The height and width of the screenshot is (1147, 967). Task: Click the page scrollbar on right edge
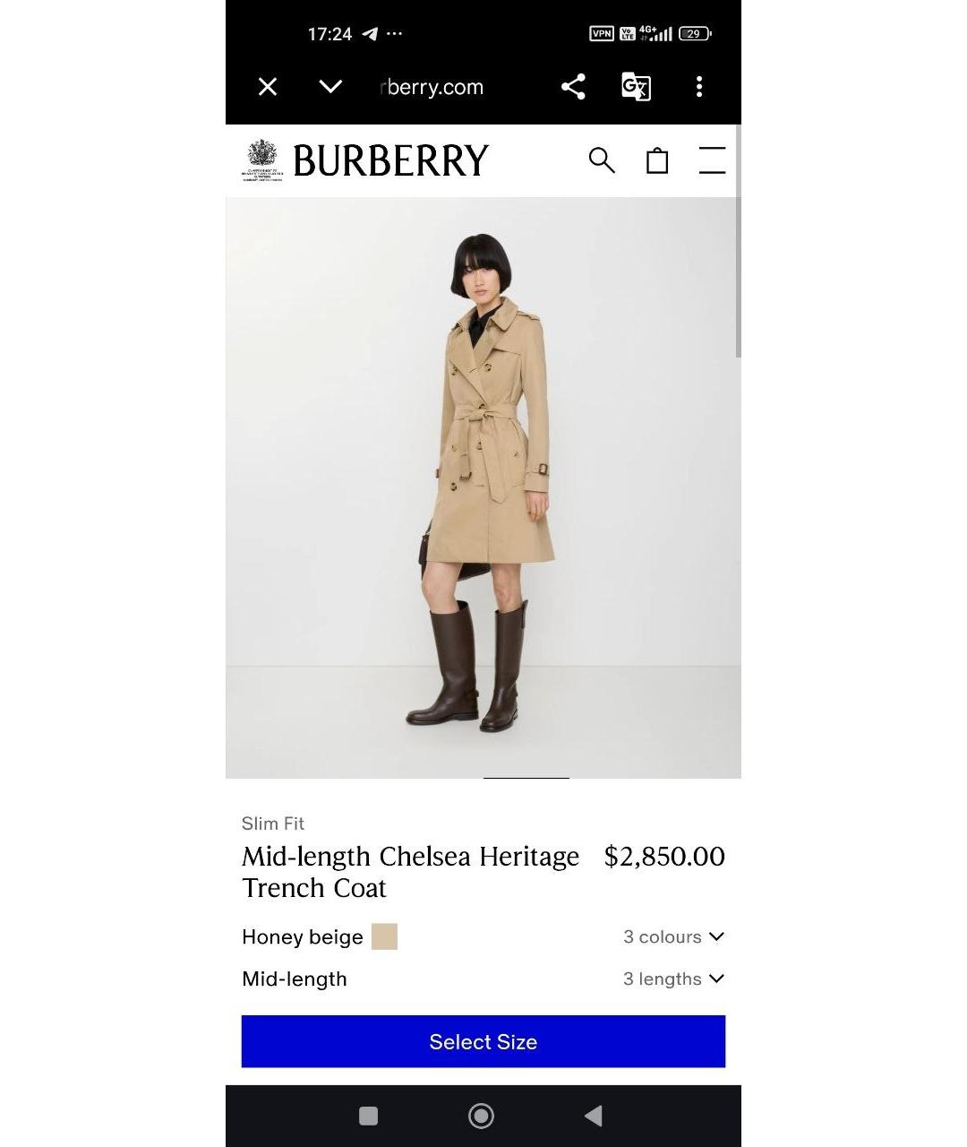pos(738,242)
